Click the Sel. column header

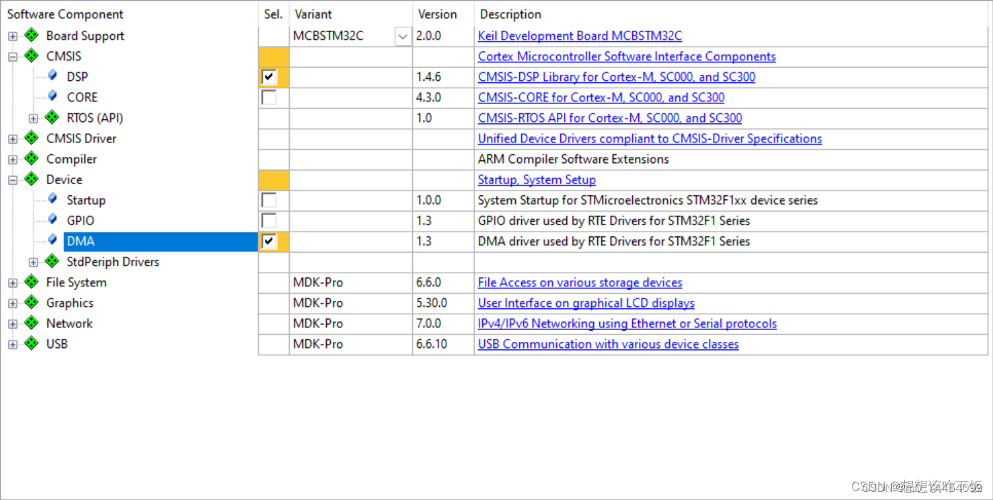tap(273, 14)
